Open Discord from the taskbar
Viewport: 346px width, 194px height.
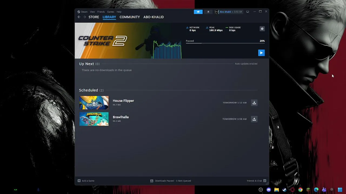[269, 190]
